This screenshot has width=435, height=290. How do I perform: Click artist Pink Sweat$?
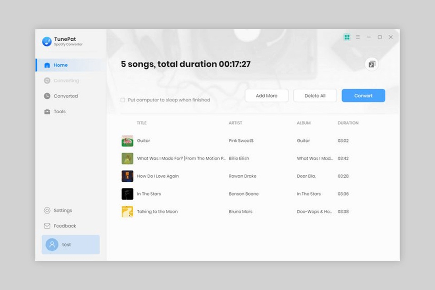241,141
